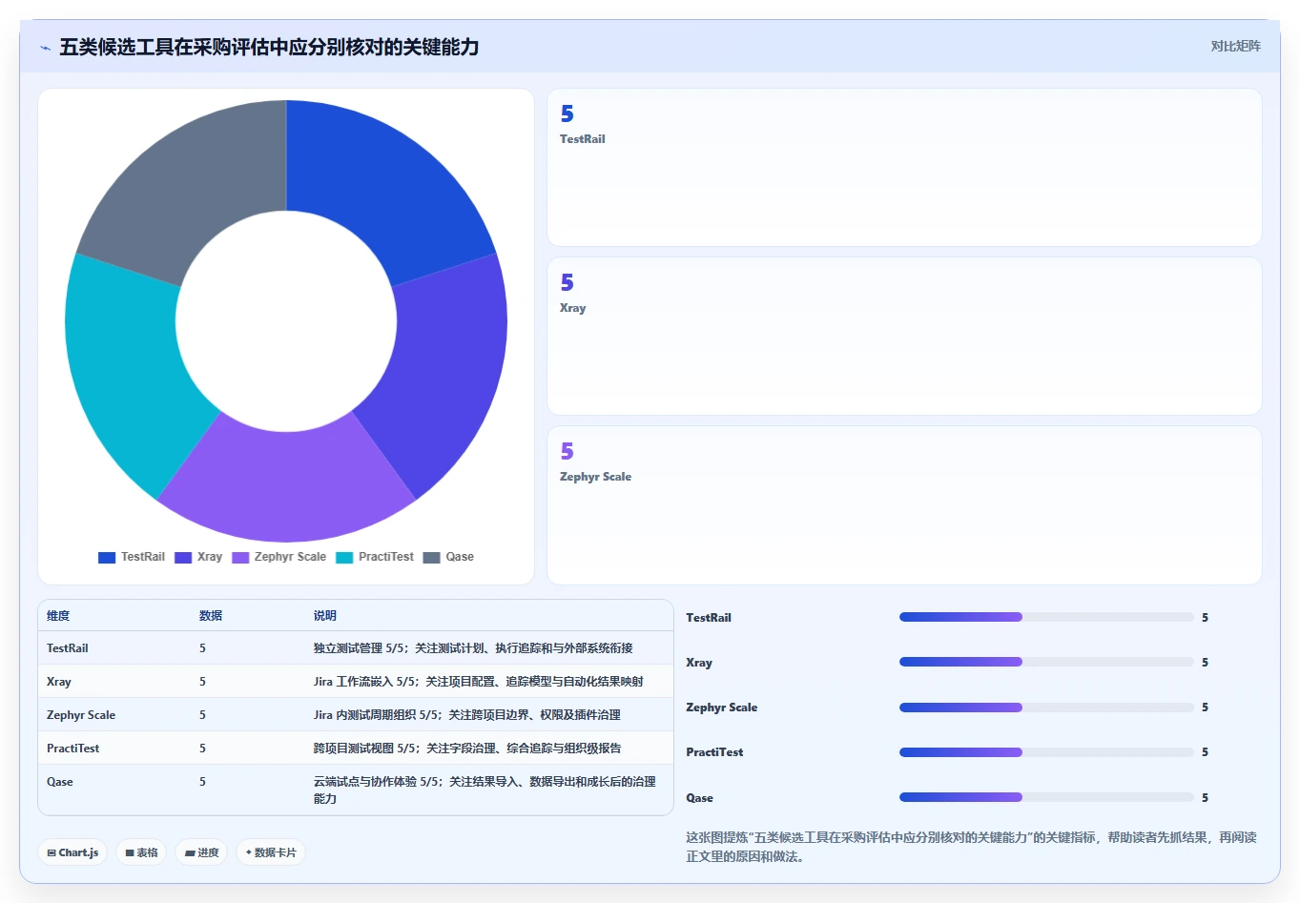Click the lightning icon beside the title

pyautogui.click(x=46, y=47)
